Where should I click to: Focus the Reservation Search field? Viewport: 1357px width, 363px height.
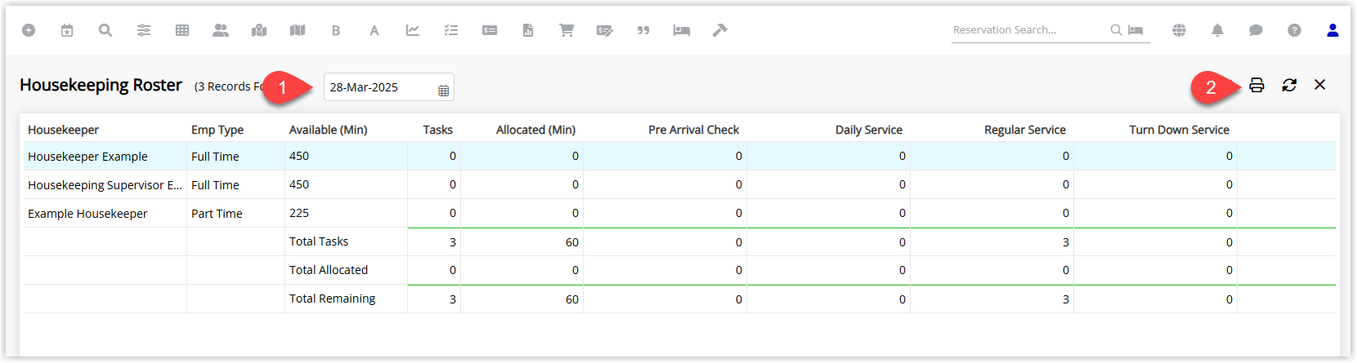click(x=1030, y=30)
